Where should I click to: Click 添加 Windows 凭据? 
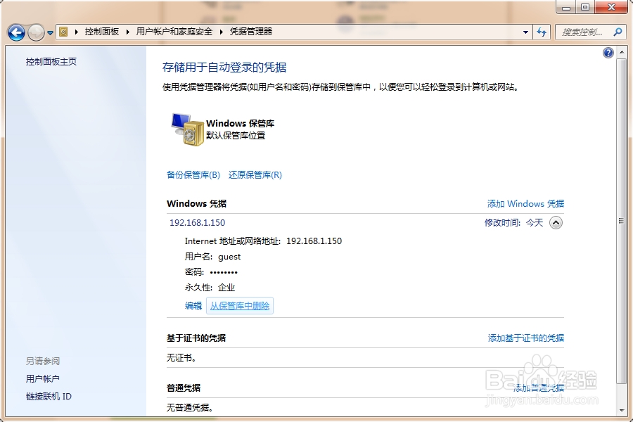524,203
